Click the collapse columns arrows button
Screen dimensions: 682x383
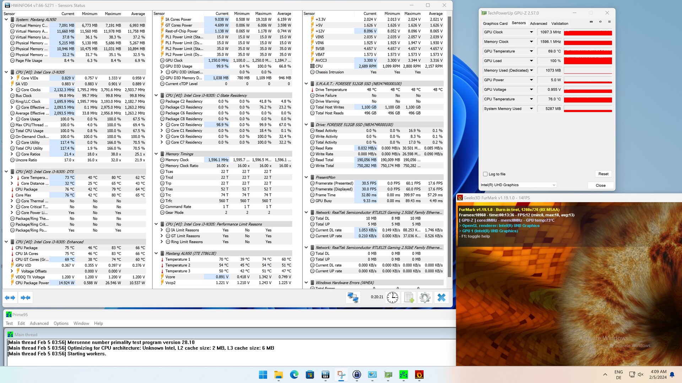26,298
